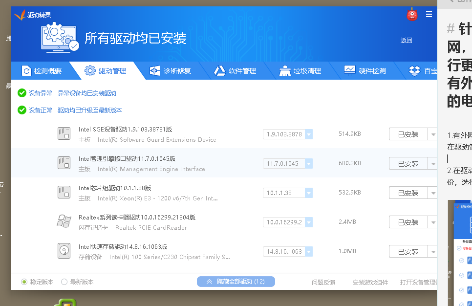Screen dimensions: 472x306
Task: Select the 稳定版本 radio button
Action: [x=24, y=282]
